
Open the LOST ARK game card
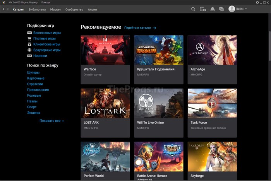(x=105, y=113)
